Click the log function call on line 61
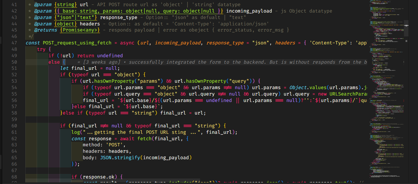 click(x=76, y=132)
